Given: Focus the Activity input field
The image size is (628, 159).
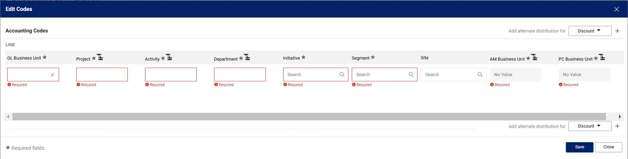Looking at the screenshot, I should (x=171, y=75).
